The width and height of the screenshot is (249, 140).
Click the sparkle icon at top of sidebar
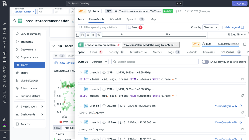(5, 24)
